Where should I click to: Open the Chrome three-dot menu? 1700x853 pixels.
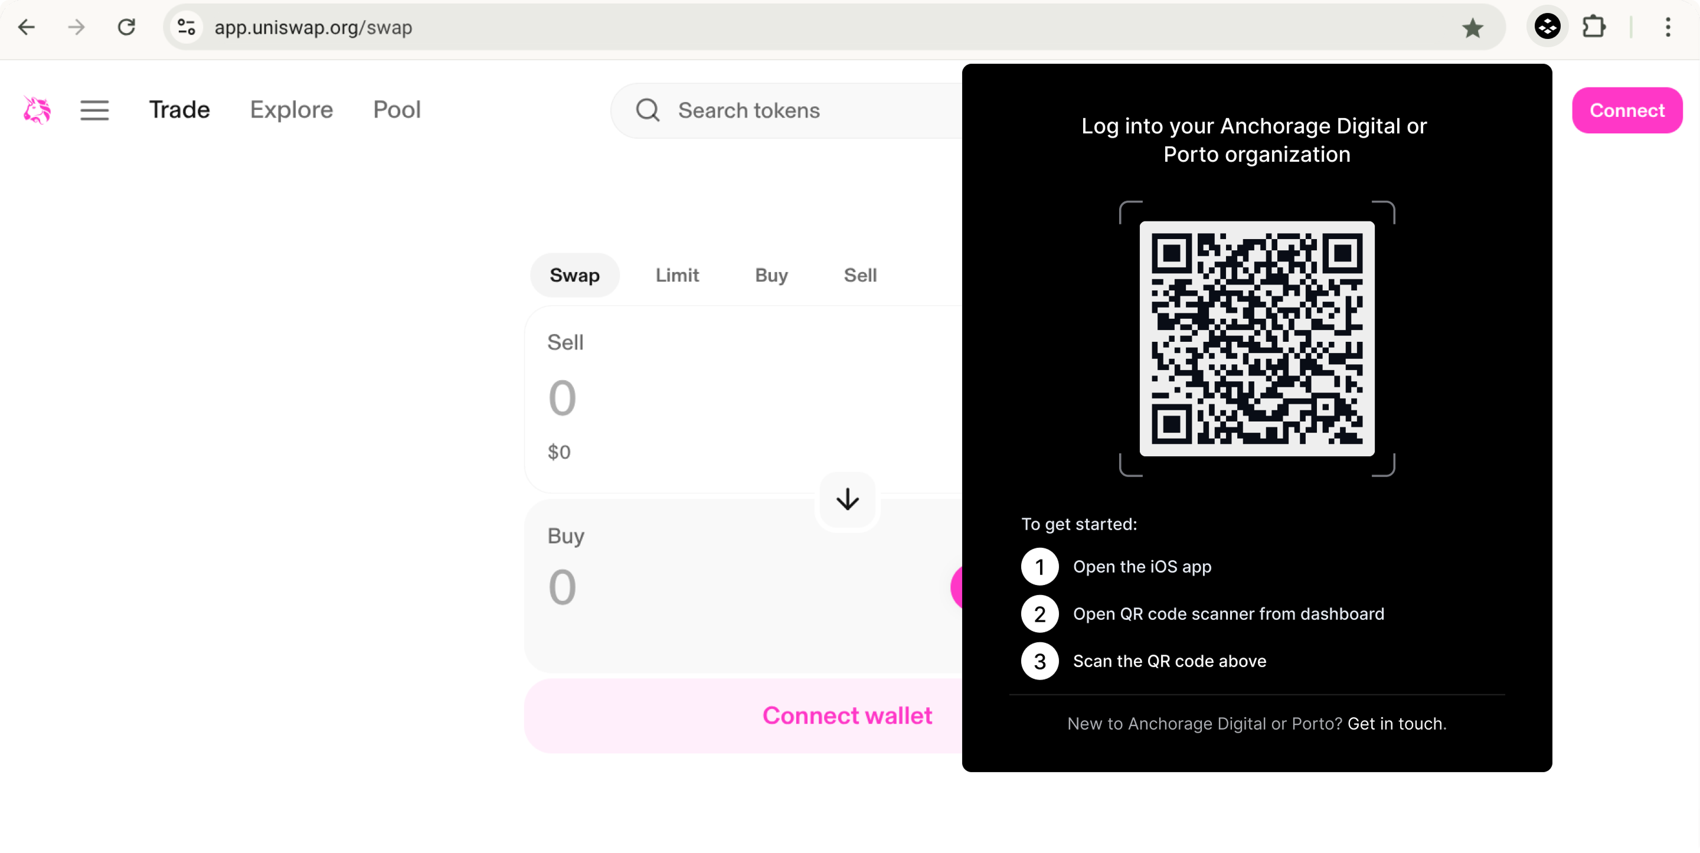[x=1668, y=27]
